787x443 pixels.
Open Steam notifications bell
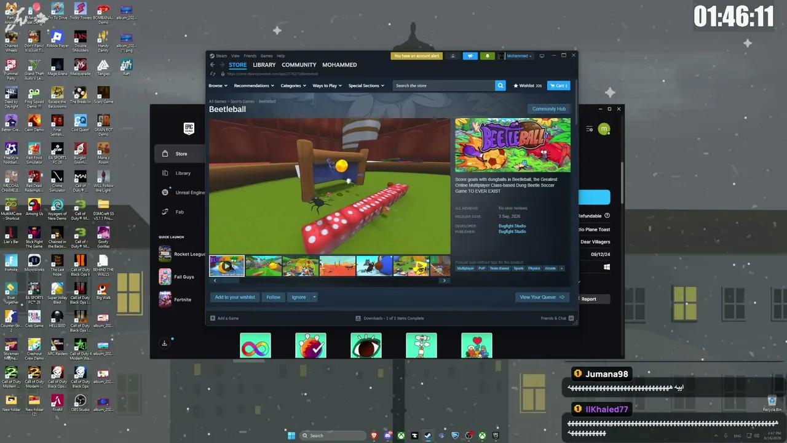tap(488, 56)
